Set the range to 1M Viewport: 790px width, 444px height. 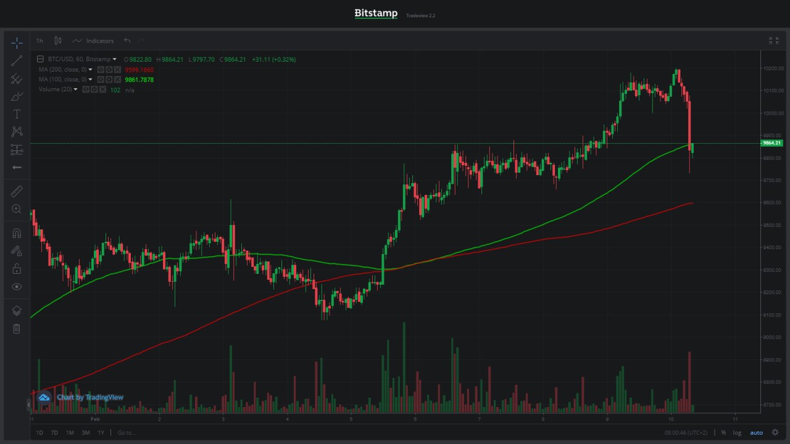tap(70, 433)
